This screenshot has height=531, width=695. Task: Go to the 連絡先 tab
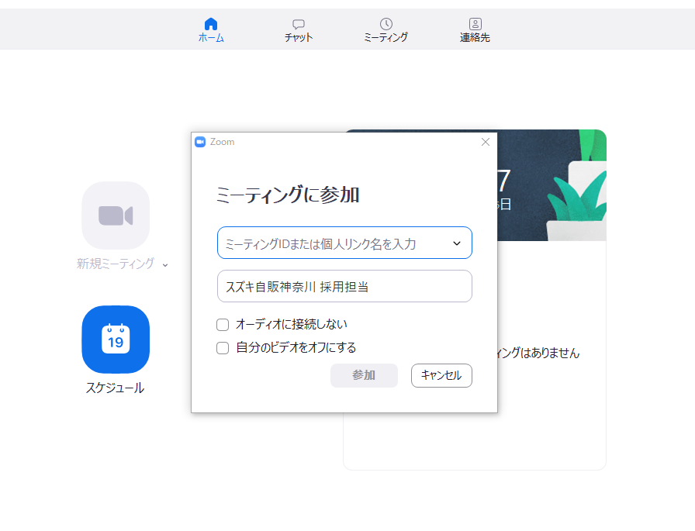(x=475, y=30)
